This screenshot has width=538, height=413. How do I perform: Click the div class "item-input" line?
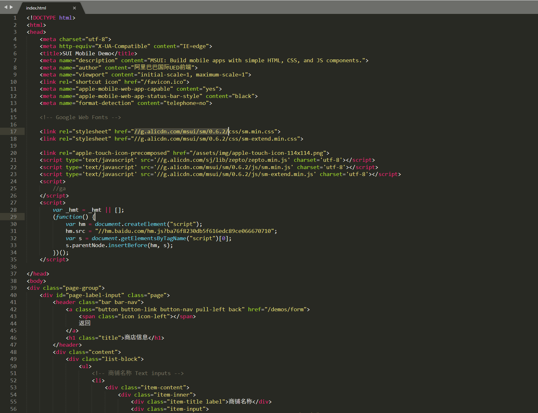click(170, 409)
